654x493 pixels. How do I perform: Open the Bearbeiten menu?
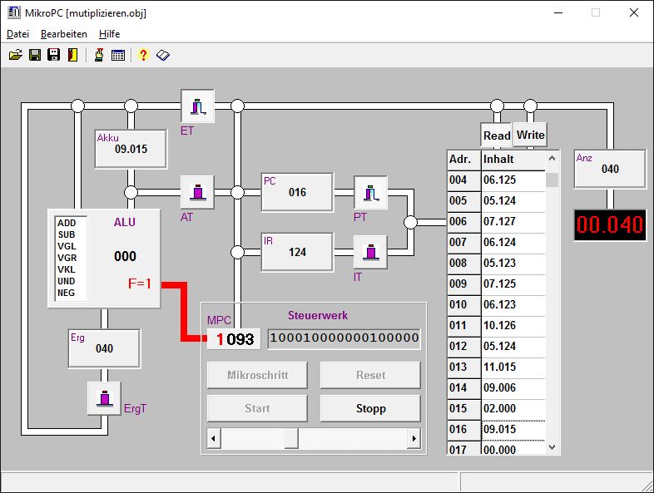pos(64,34)
